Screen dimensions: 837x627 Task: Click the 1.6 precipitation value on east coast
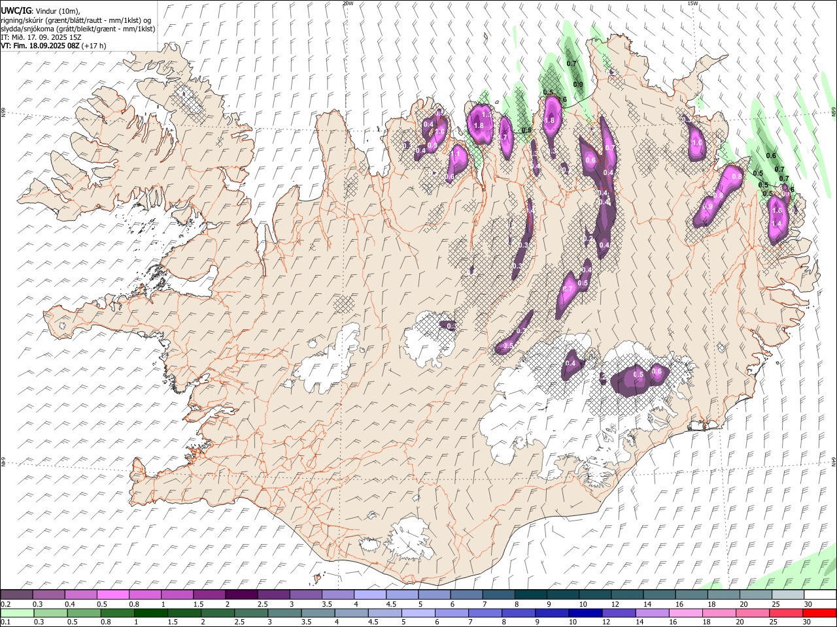777,211
